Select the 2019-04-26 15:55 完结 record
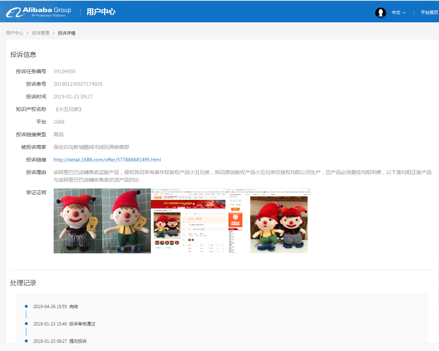 point(55,307)
